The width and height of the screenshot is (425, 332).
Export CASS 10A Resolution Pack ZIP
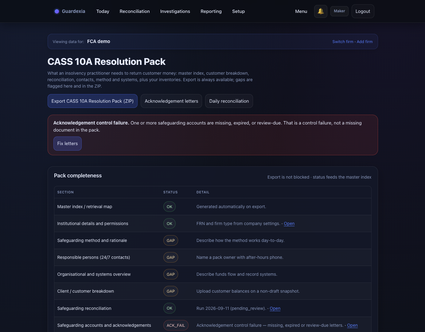pos(92,101)
